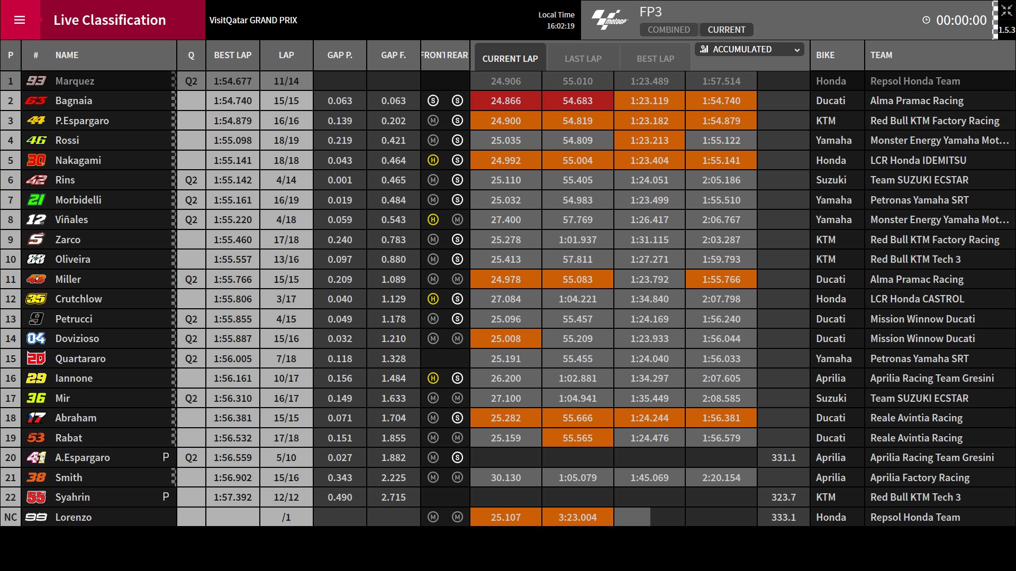
Task: Click P.Espargaro's front medium tyre icon
Action: pyautogui.click(x=433, y=121)
